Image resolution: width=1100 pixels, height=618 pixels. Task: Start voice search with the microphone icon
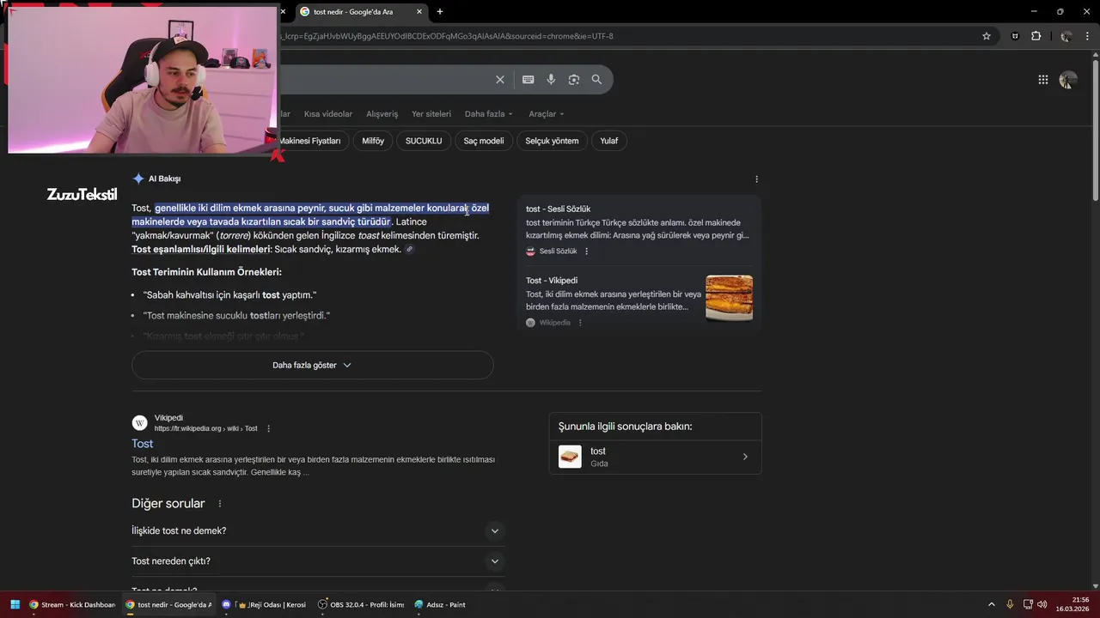click(x=551, y=80)
